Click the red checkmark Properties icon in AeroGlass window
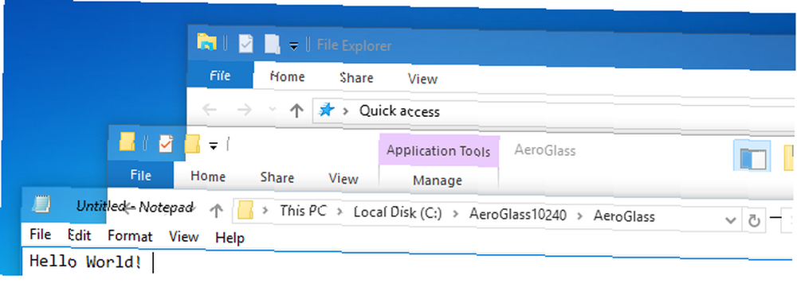The height and width of the screenshot is (291, 797). tap(166, 145)
